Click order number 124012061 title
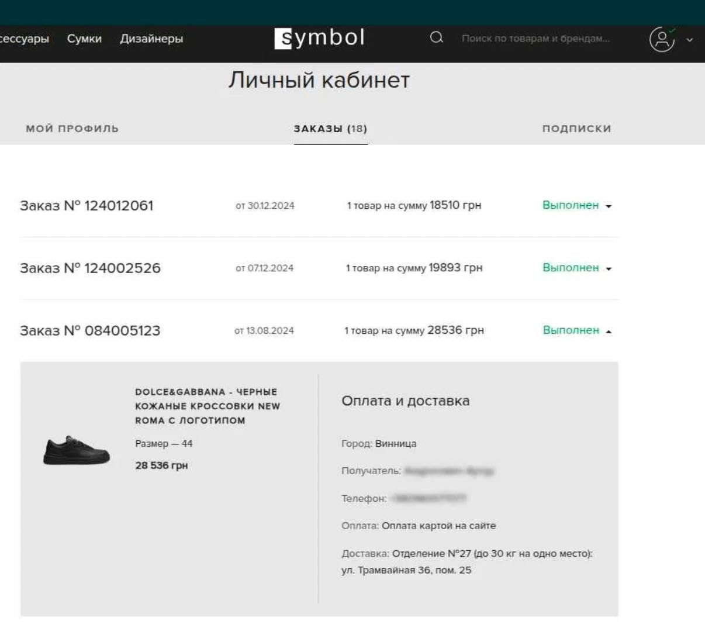The image size is (705, 628). pos(87,206)
